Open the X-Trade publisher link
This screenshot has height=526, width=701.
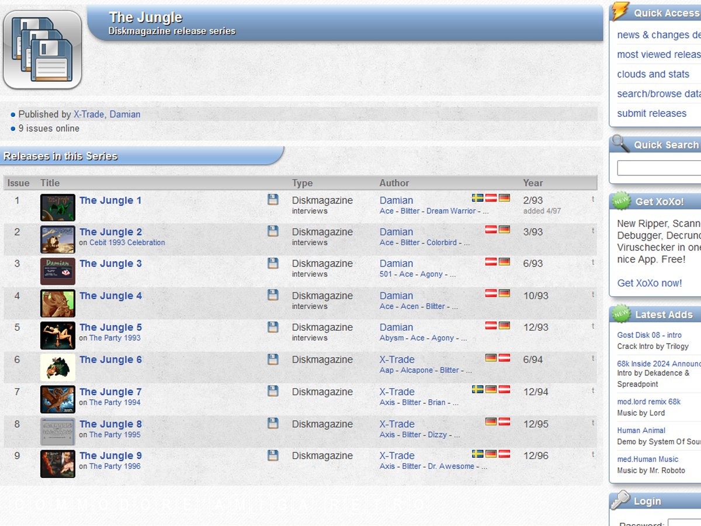pyautogui.click(x=89, y=115)
